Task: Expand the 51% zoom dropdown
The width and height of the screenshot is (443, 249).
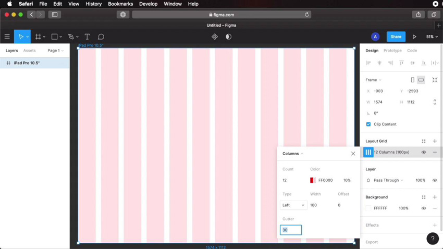Action: tap(432, 37)
